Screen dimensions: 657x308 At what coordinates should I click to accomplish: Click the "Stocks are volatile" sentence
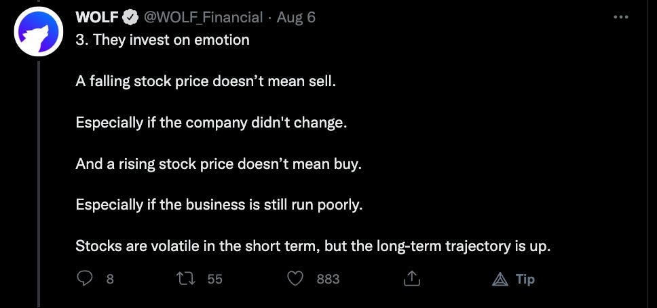312,246
